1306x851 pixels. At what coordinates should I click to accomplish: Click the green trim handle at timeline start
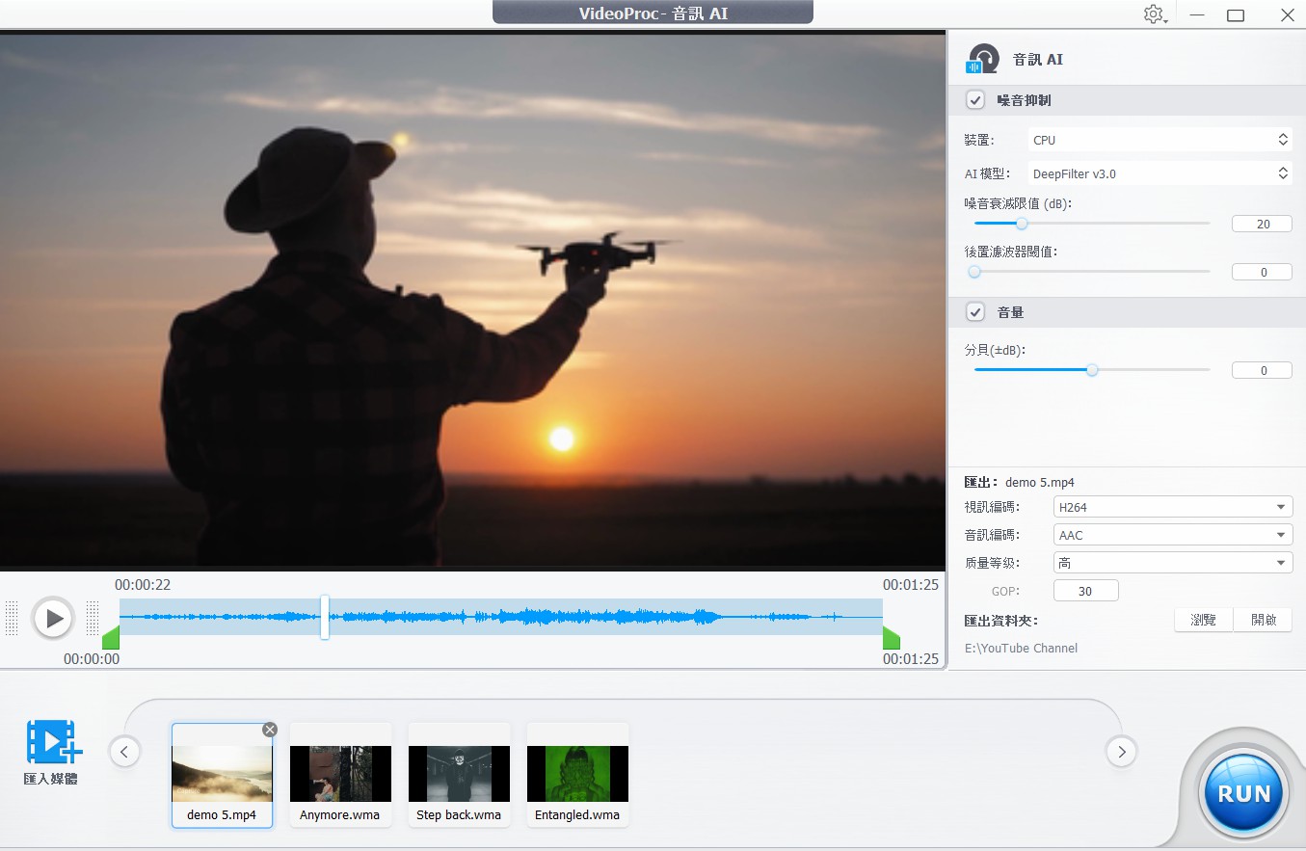click(111, 636)
